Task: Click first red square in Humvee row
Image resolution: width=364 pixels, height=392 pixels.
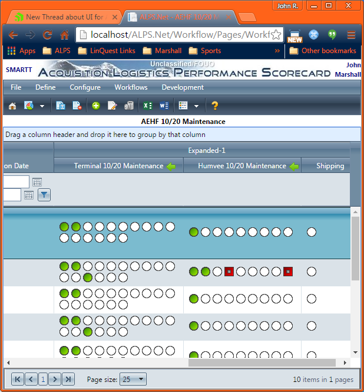Action: pos(229,272)
